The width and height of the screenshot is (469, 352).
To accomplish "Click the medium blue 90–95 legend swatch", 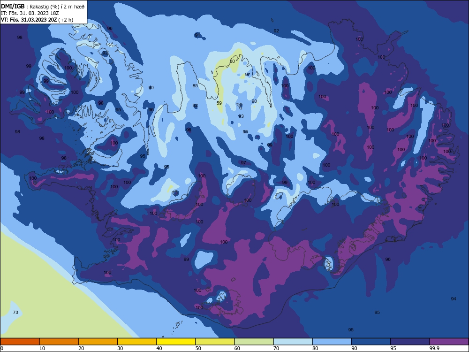I will click(x=371, y=342).
